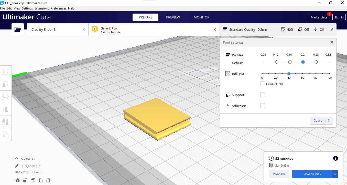This screenshot has width=347, height=185.
Task: Switch to left side view icon
Action: (41, 180)
